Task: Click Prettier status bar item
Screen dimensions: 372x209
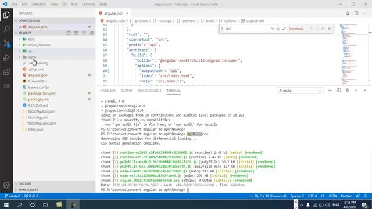Action: (x=346, y=196)
